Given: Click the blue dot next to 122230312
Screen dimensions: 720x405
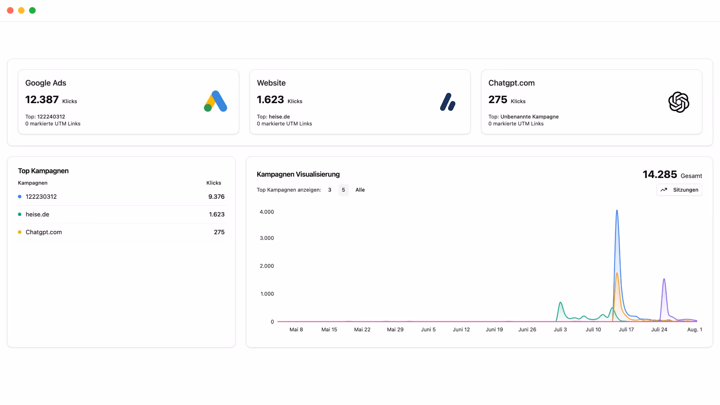Looking at the screenshot, I should pos(19,196).
